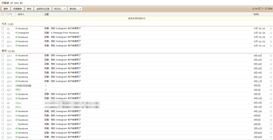Click envelope icon of today 02:12 email
The height and width of the screenshot is (140, 273).
8,46
